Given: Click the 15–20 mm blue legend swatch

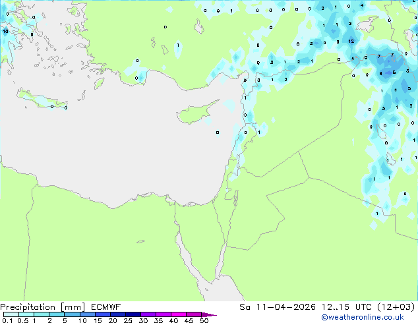Looking at the screenshot, I should point(102,314).
